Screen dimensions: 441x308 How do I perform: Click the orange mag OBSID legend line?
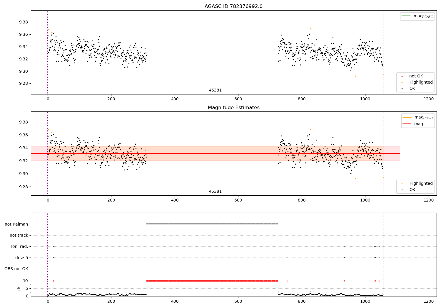[x=407, y=117]
